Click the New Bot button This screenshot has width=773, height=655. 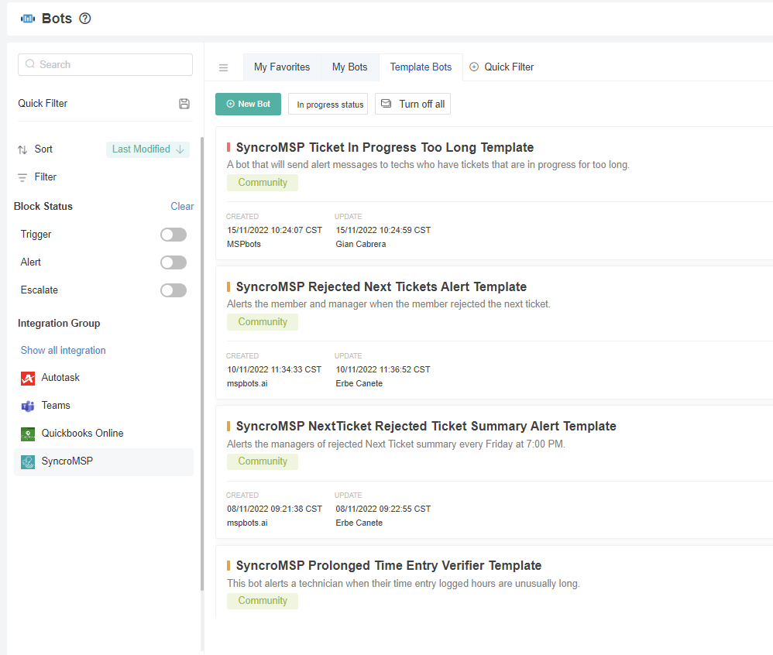tap(248, 104)
